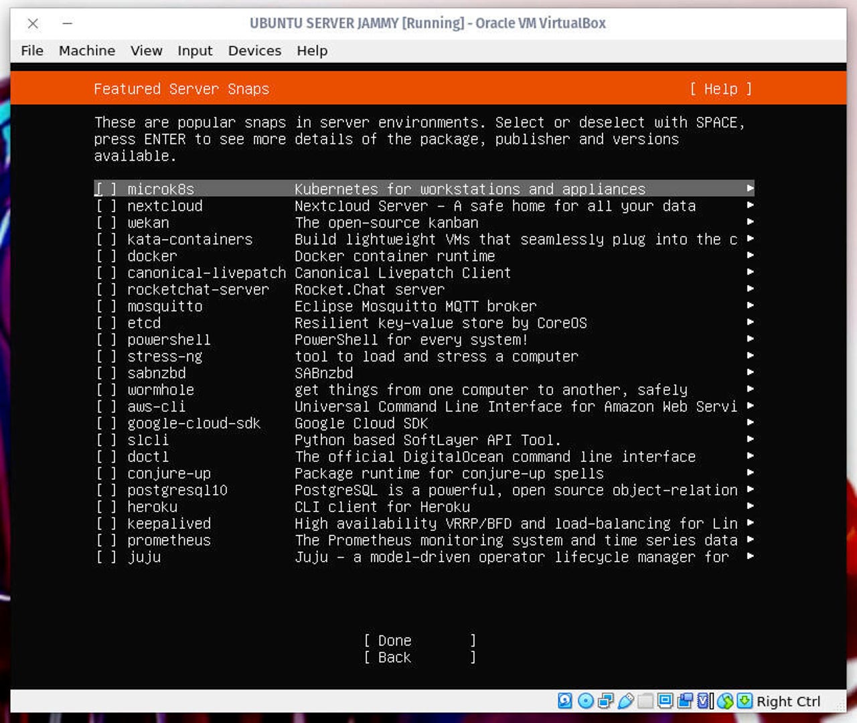Click the installer [ Help ] button
The image size is (857, 723).
(721, 89)
